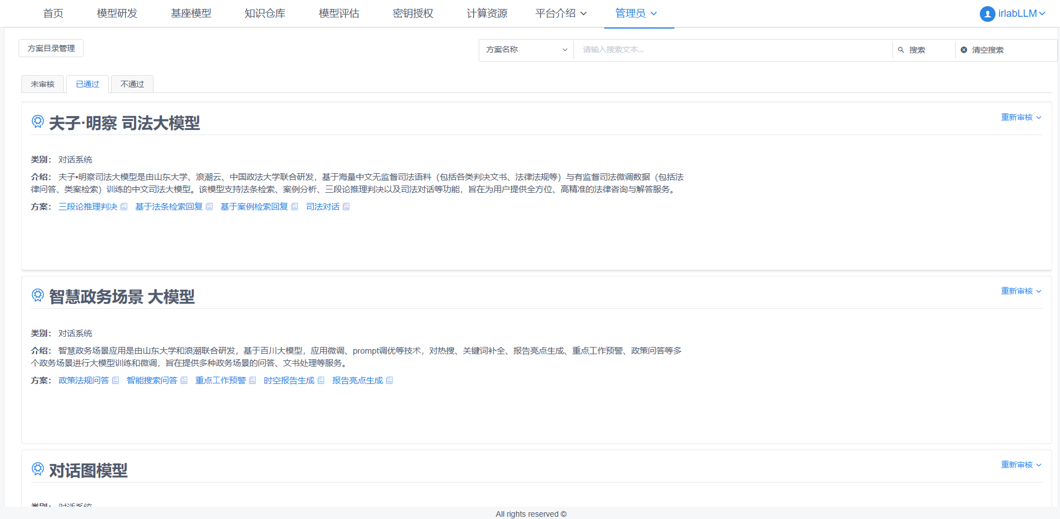Image resolution: width=1060 pixels, height=519 pixels.
Task: Open the 时空报告生成 solution link
Action: pos(289,381)
